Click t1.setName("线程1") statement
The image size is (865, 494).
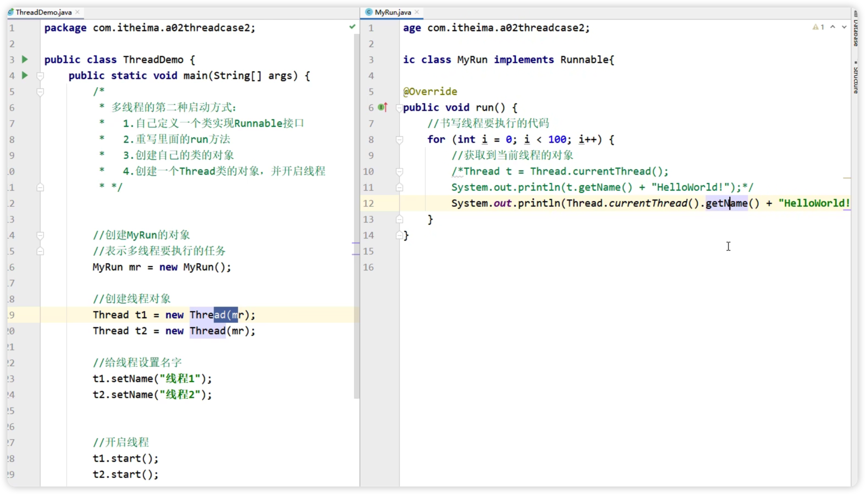(x=152, y=378)
